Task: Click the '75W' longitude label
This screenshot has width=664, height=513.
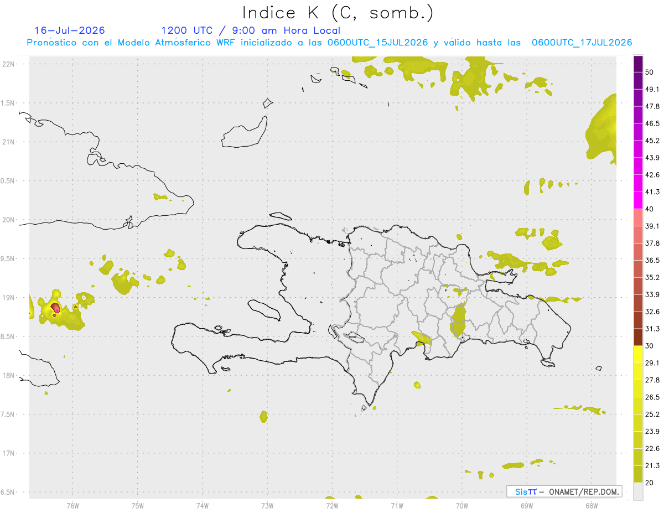Action: [x=138, y=505]
